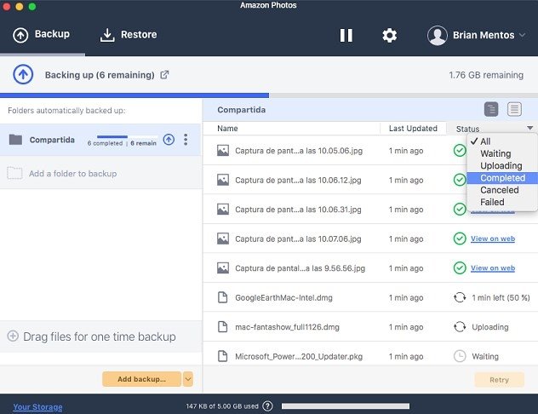Click the 1 min left (50 %) status text
Viewport: 538px width, 414px height.
tap(501, 297)
